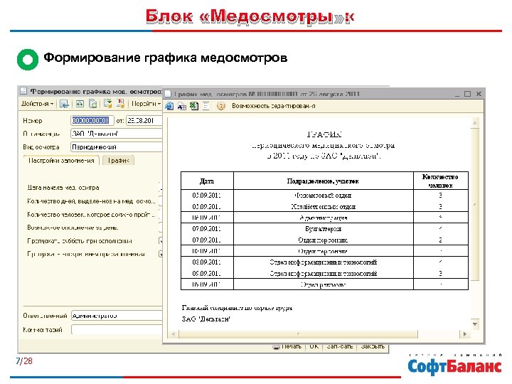Click the Номер input field
The height and width of the screenshot is (384, 512).
92,120
